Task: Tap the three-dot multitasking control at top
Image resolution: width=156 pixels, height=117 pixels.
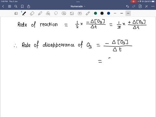Action: coord(78,2)
